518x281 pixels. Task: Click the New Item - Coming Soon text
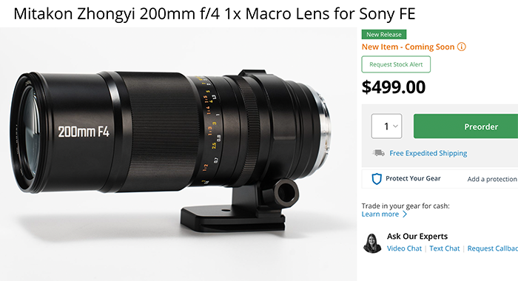point(408,47)
